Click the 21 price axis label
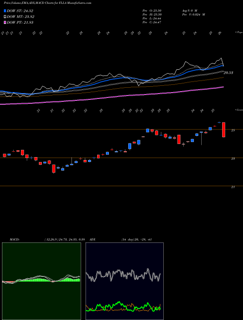The height and width of the screenshot is (320, 243). (233, 187)
